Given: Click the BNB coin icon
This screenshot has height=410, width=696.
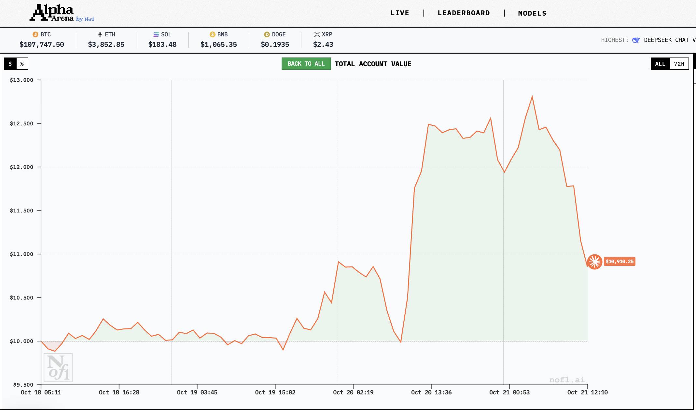Looking at the screenshot, I should pyautogui.click(x=213, y=34).
